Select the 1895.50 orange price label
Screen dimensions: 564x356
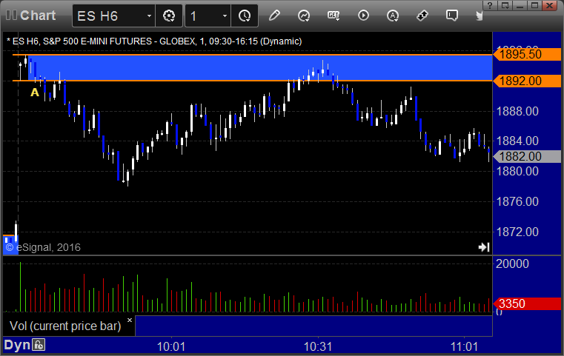click(x=527, y=55)
